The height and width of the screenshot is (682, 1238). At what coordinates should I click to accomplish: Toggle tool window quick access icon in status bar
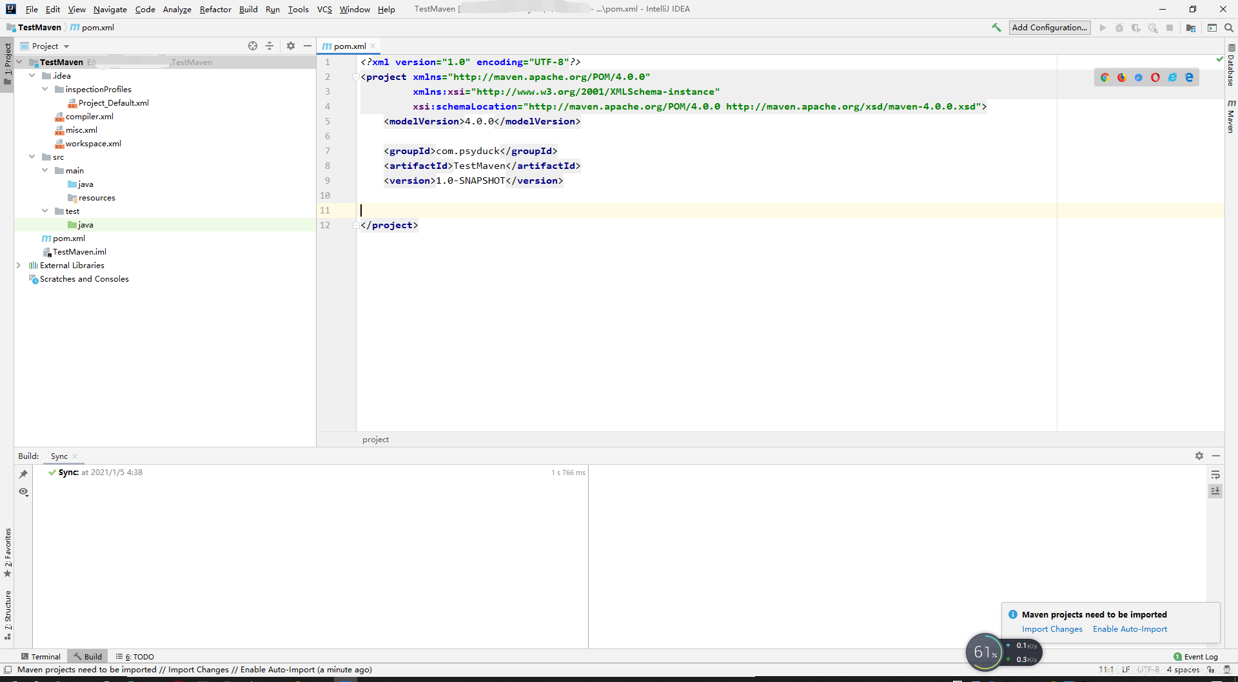tap(8, 670)
